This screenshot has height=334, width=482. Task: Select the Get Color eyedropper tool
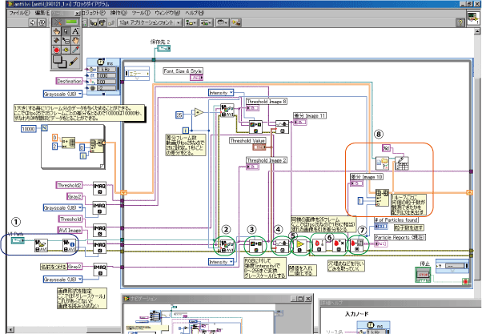75,50
